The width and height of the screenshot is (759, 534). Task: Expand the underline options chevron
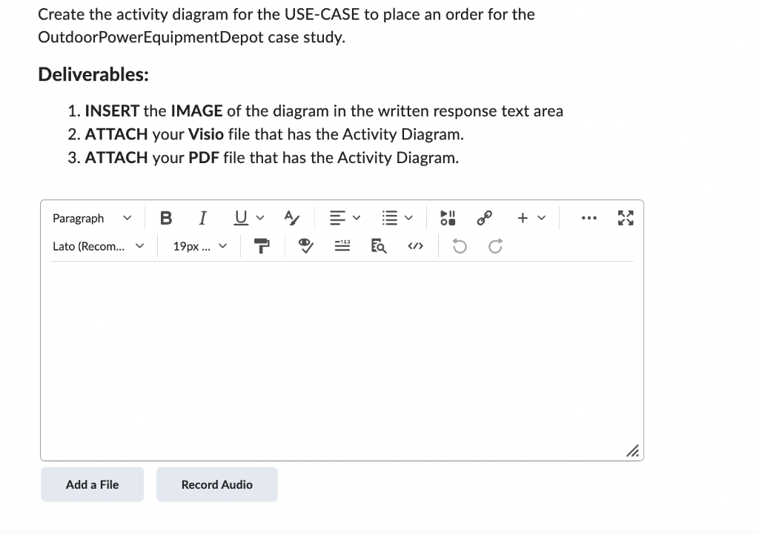pyautogui.click(x=260, y=218)
